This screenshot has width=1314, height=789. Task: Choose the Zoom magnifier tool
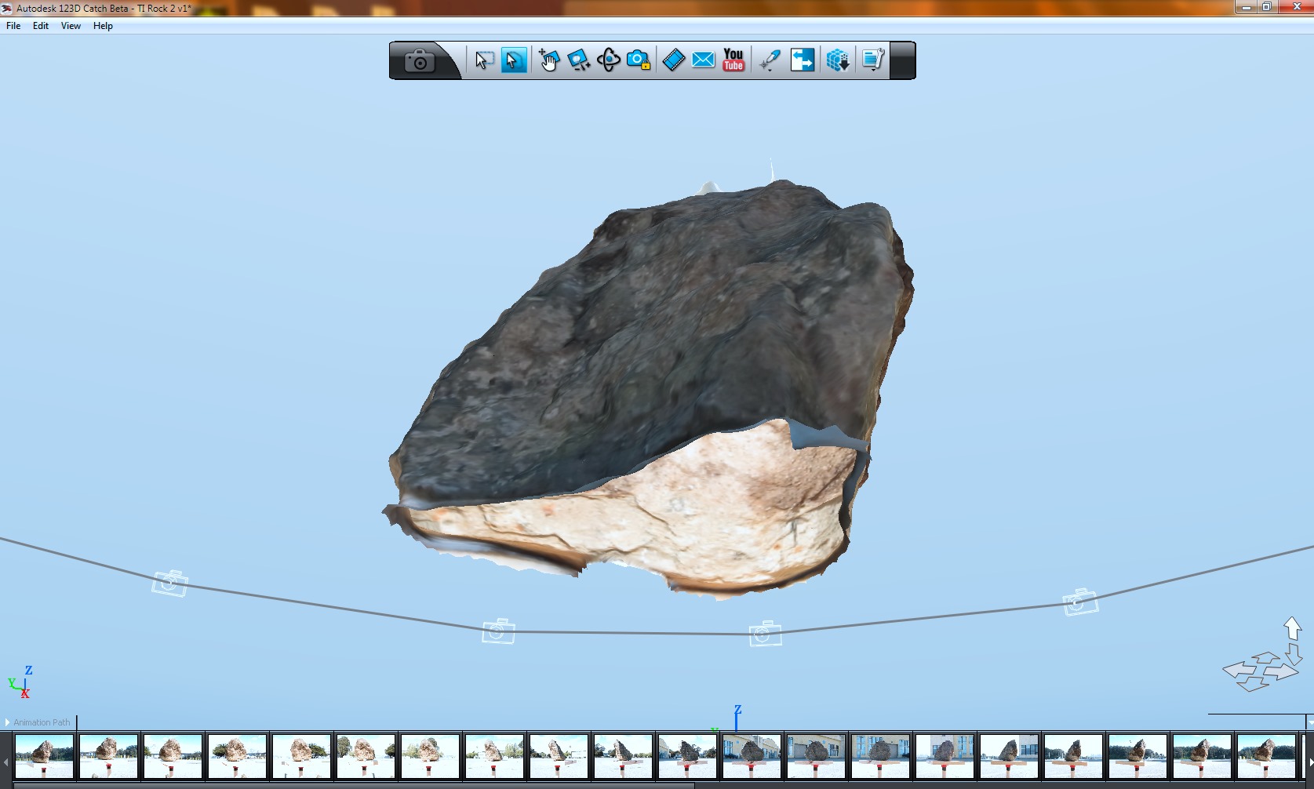pos(579,60)
